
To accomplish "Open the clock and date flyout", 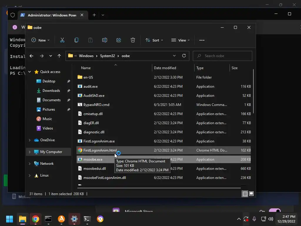I will click(x=286, y=219).
